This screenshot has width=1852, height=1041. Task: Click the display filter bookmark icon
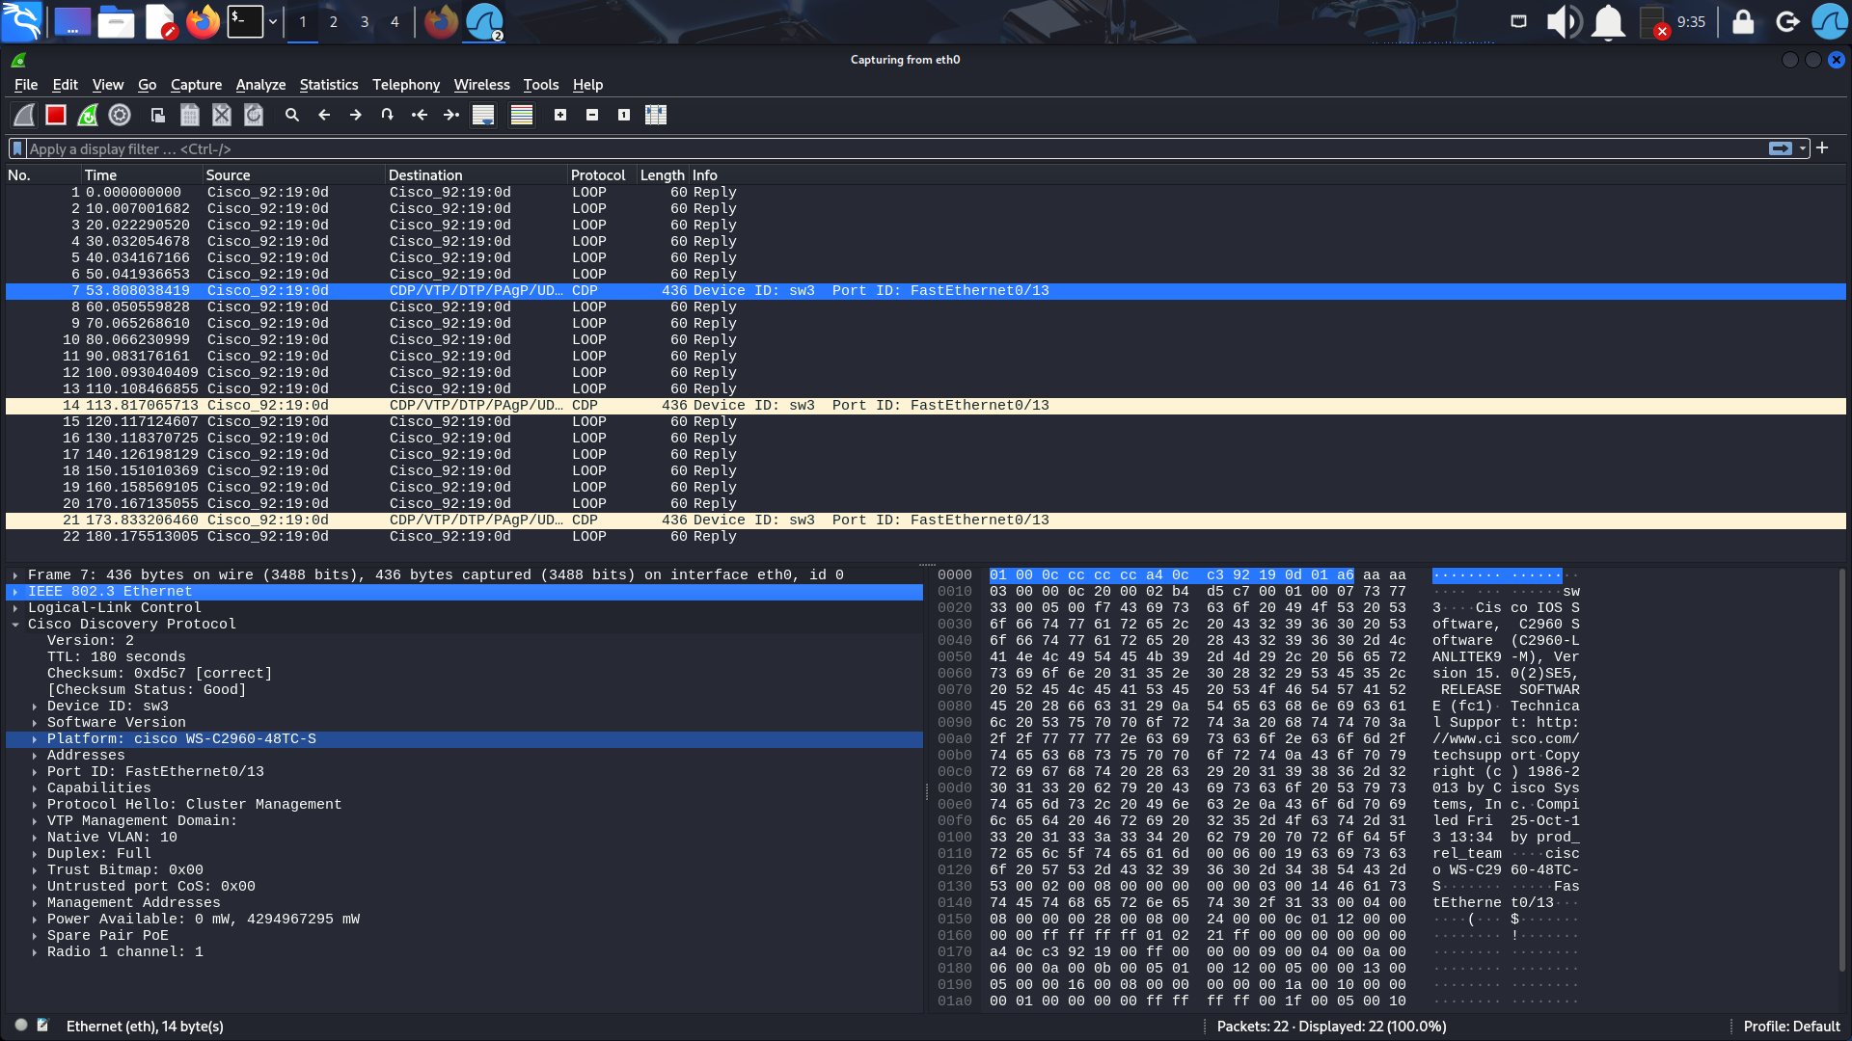[17, 148]
